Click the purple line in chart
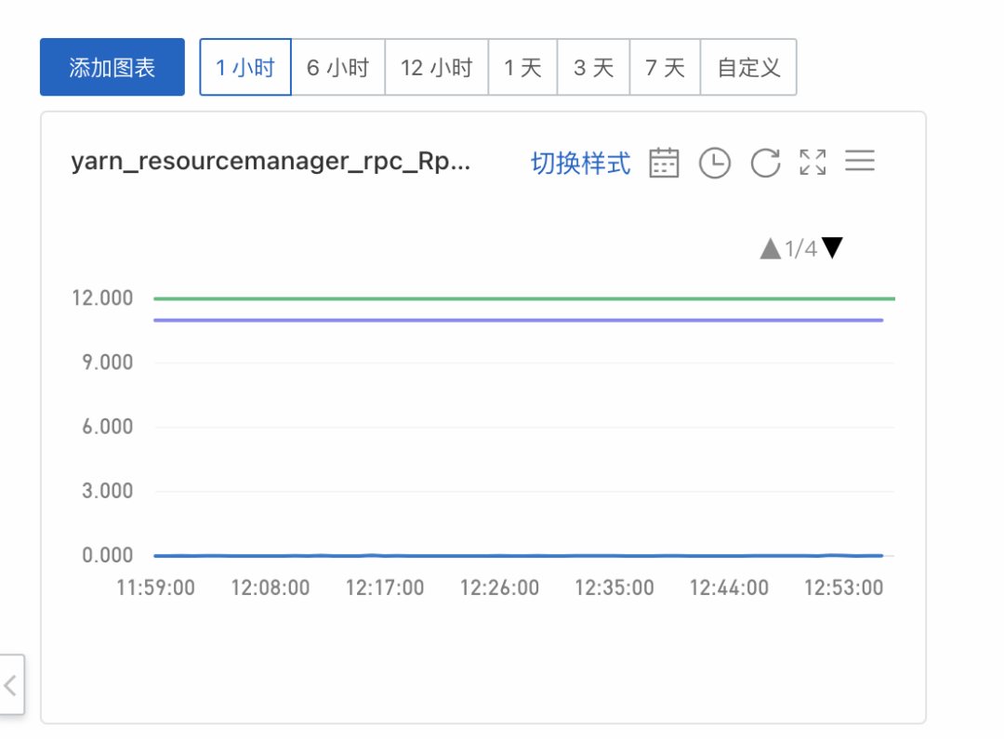The width and height of the screenshot is (1004, 739). [x=521, y=320]
